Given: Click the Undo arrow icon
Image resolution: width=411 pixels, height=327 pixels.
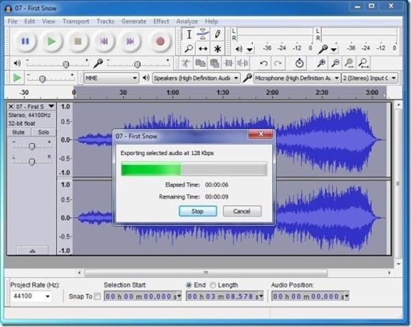Looking at the screenshot, I should 264,63.
